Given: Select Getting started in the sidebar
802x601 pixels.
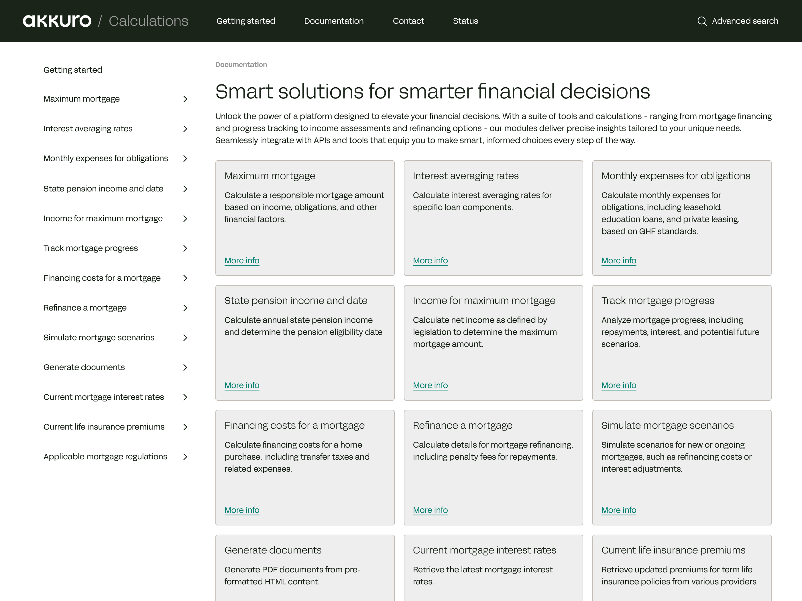Looking at the screenshot, I should pyautogui.click(x=72, y=70).
